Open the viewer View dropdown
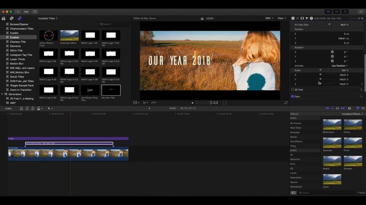Image resolution: width=366 pixels, height=205 pixels. [282, 18]
